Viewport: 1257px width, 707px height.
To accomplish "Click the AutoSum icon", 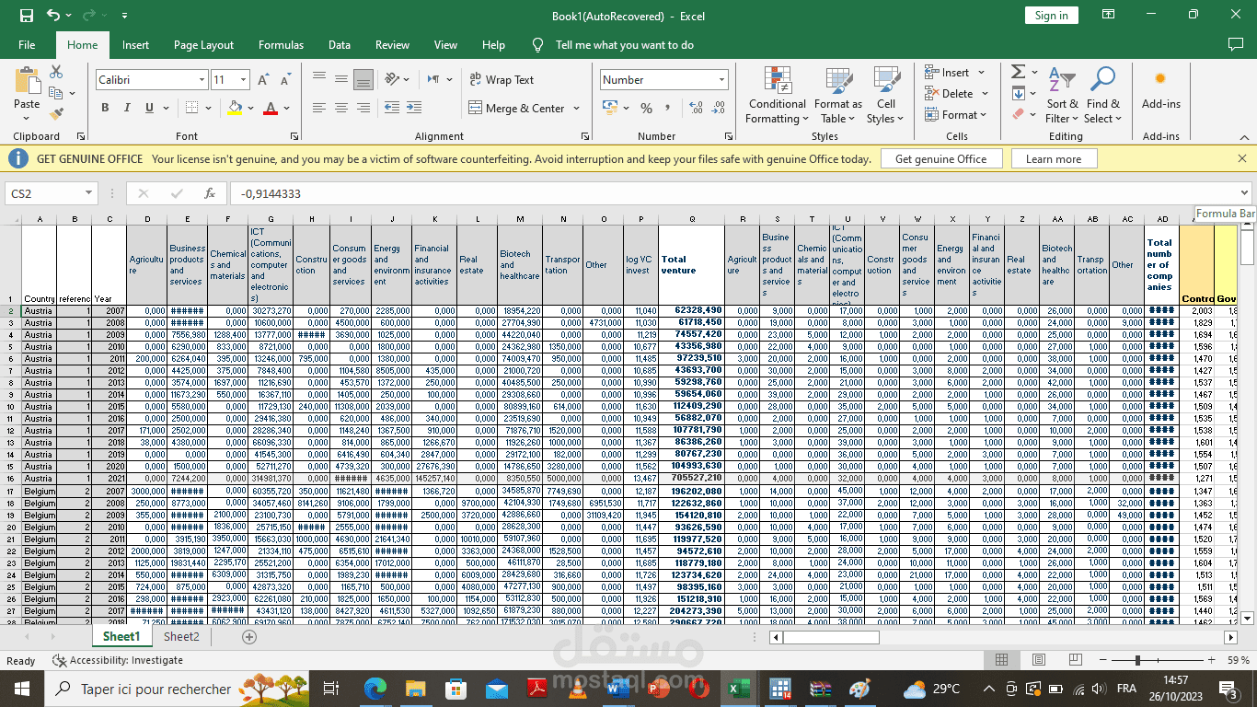I will (x=1017, y=72).
